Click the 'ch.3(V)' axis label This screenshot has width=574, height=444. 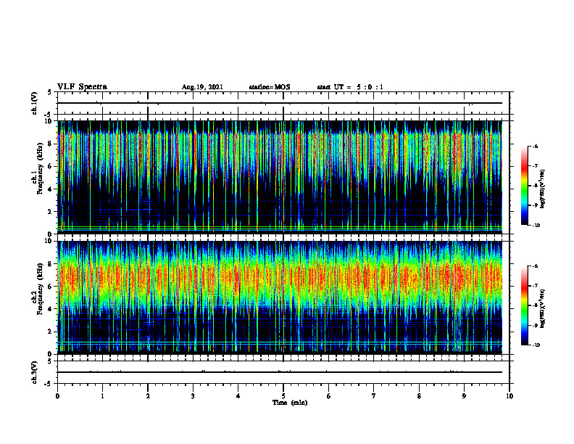pyautogui.click(x=35, y=372)
